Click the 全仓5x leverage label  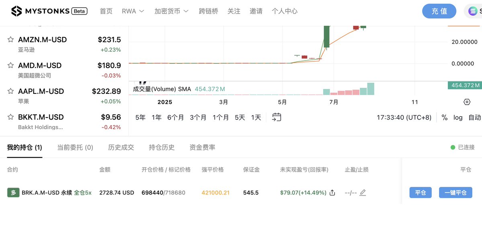pos(83,193)
